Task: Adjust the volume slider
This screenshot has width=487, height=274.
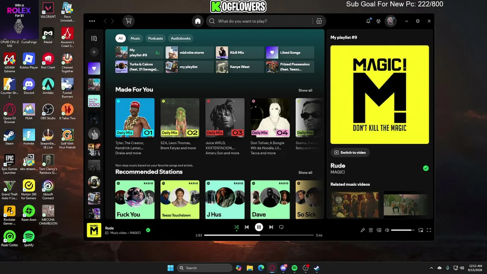Action: [x=403, y=230]
